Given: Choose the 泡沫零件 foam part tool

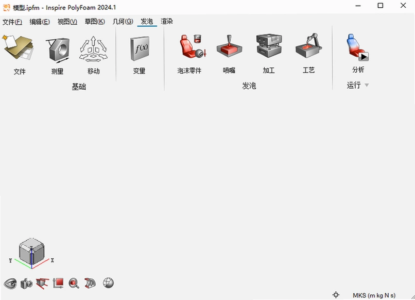Looking at the screenshot, I should 193,46.
